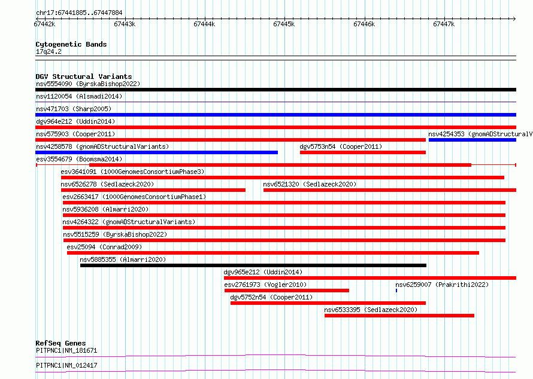Viewport: 533px width, 379px height.
Task: Click the 67445k ruler tick label
Action: click(284, 24)
